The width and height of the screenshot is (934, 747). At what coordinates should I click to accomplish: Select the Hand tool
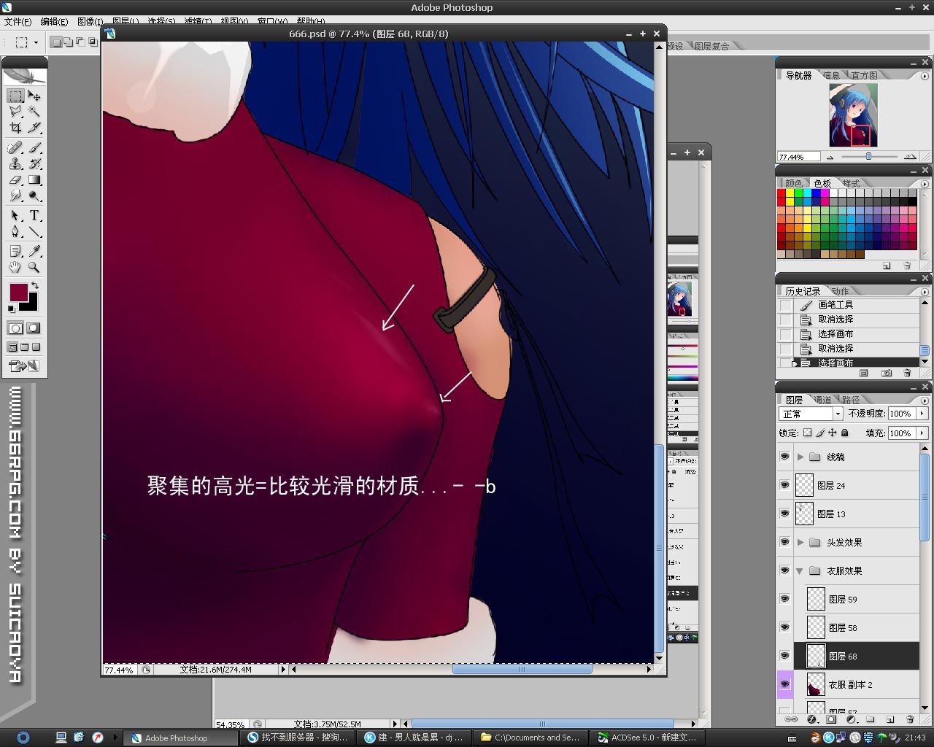pos(15,267)
